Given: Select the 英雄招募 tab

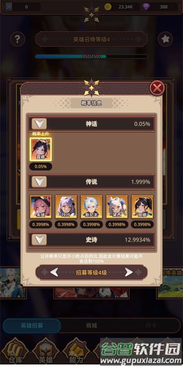Looking at the screenshot, I should (32, 325).
